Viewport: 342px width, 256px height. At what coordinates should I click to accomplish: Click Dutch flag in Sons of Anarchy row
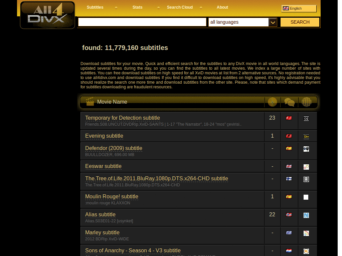click(289, 251)
